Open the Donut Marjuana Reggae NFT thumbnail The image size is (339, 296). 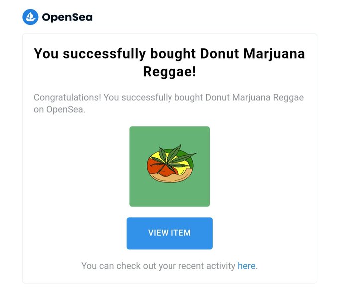(x=169, y=166)
